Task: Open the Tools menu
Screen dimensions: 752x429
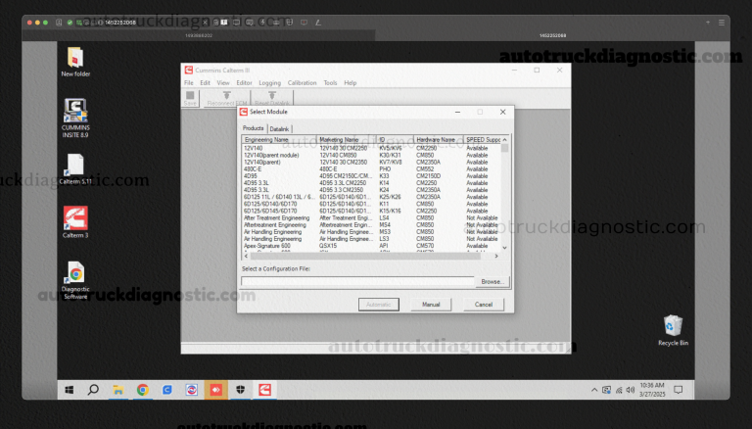Action: (x=330, y=83)
